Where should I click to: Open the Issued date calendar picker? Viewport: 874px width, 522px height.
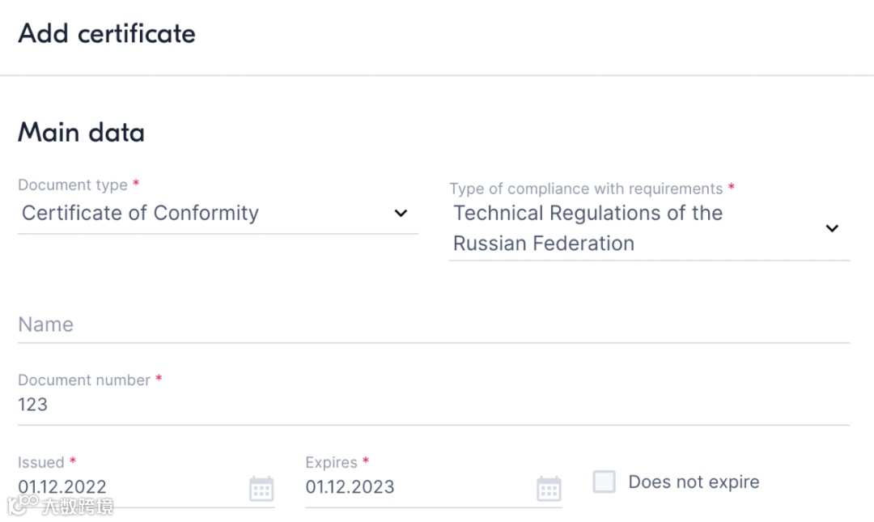tap(261, 489)
